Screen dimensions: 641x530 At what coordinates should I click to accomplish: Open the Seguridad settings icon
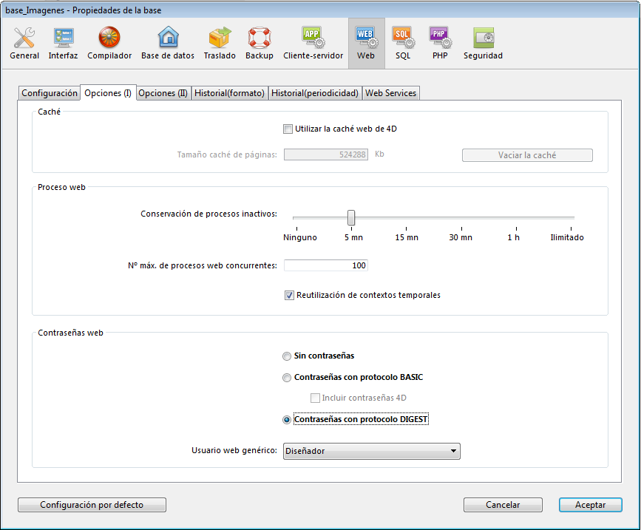(x=483, y=43)
